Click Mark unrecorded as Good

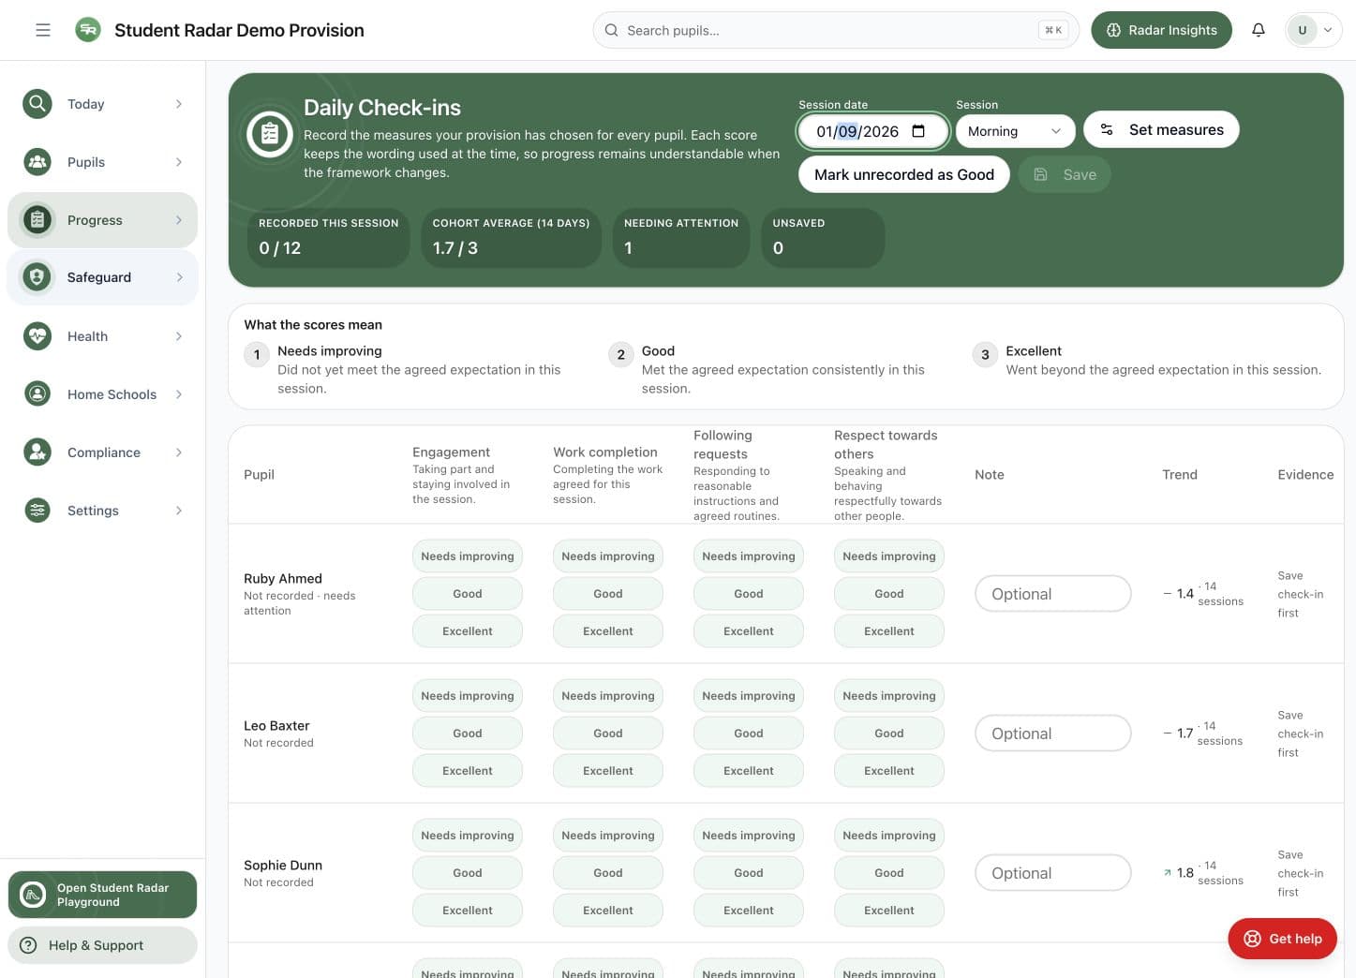(904, 174)
